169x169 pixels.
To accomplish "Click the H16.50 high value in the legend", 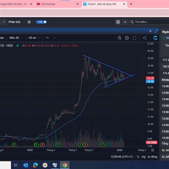I will tap(36, 46).
